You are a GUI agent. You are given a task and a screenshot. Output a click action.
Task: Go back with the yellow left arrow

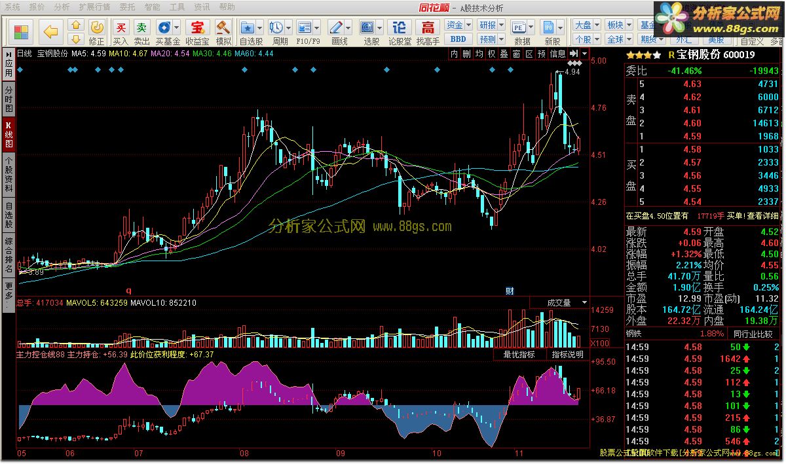51,31
